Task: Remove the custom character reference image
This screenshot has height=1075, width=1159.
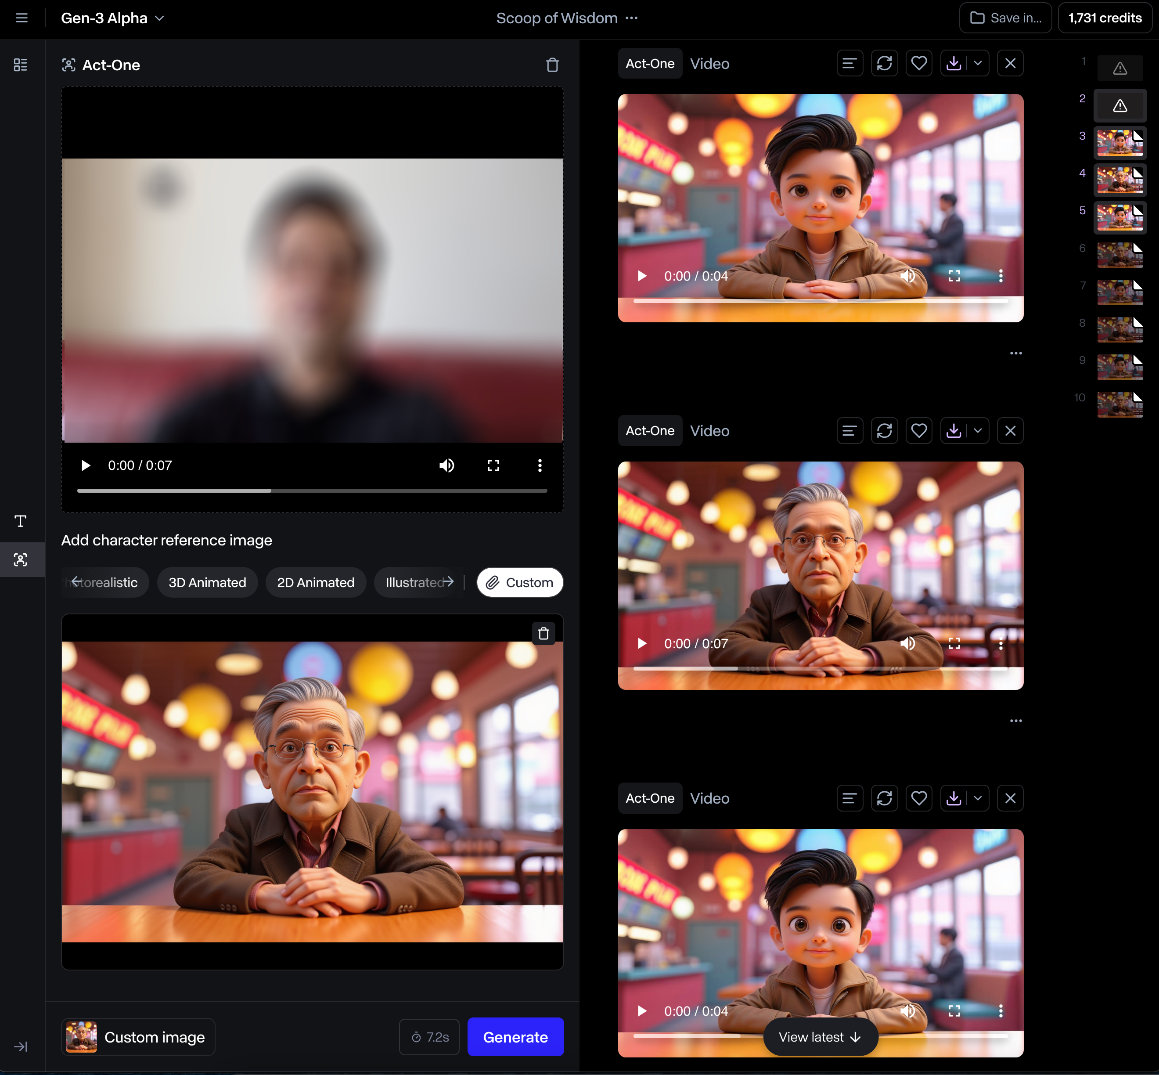Action: [543, 634]
